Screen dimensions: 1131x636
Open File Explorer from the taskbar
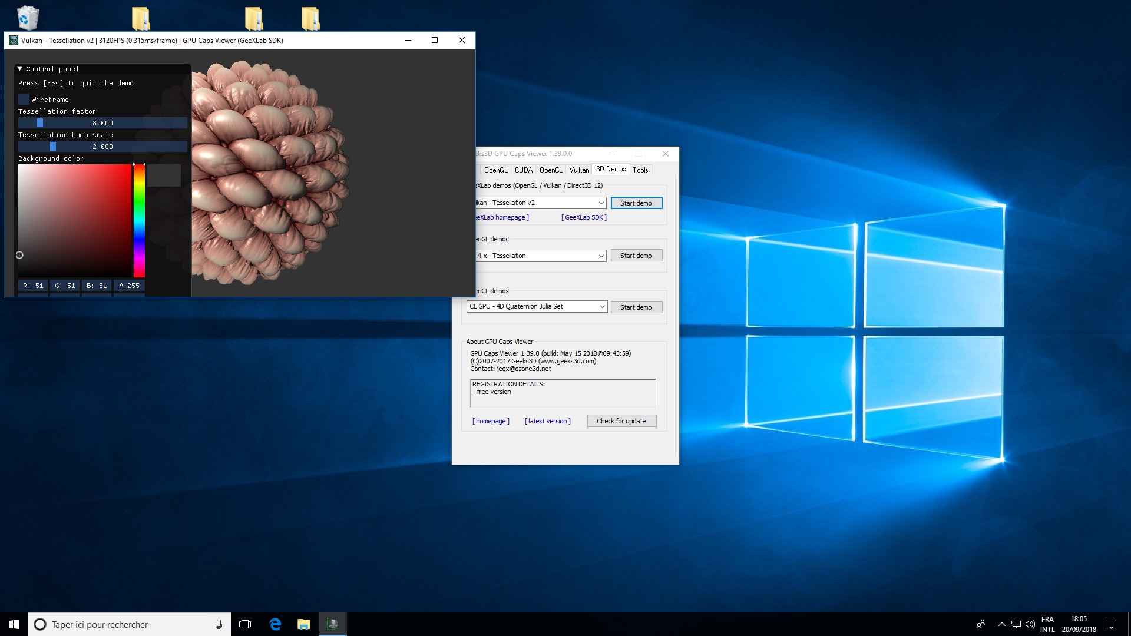click(x=303, y=624)
